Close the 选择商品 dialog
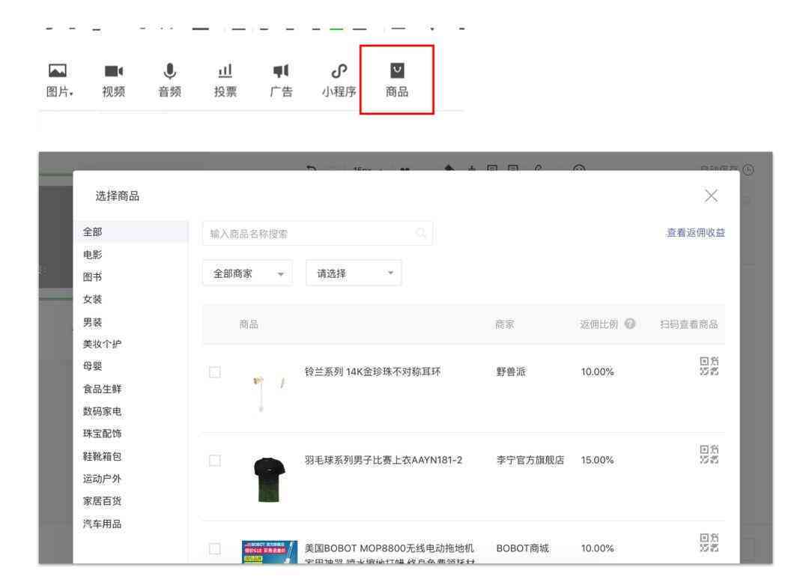809x588 pixels. [711, 196]
